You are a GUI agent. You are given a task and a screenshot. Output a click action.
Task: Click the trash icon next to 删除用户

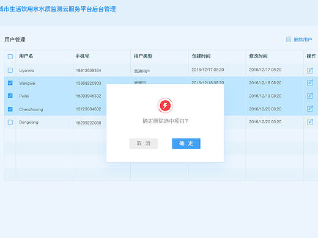pos(289,39)
